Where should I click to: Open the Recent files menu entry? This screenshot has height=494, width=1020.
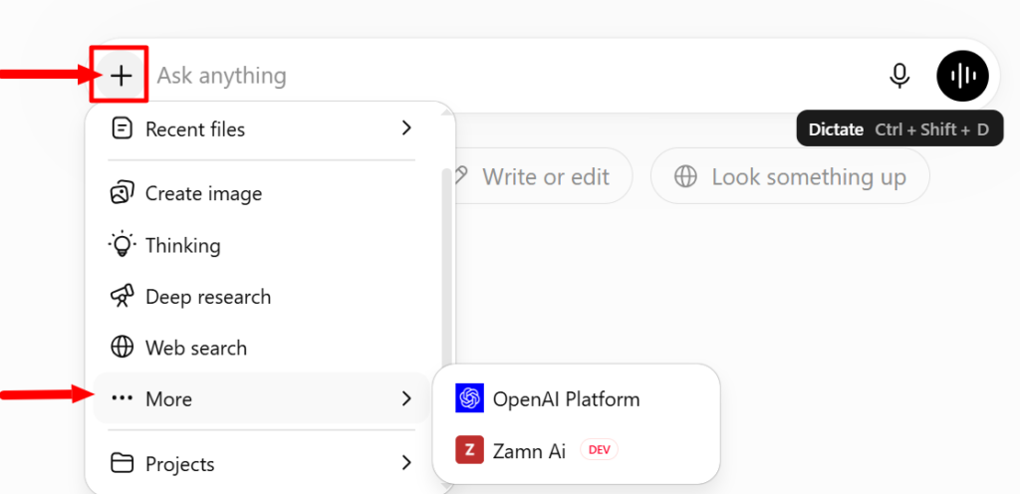[261, 128]
